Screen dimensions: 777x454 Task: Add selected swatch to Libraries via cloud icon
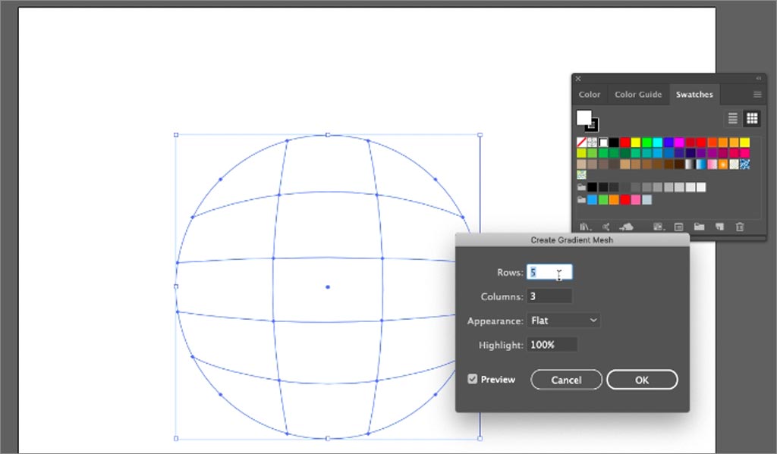627,226
